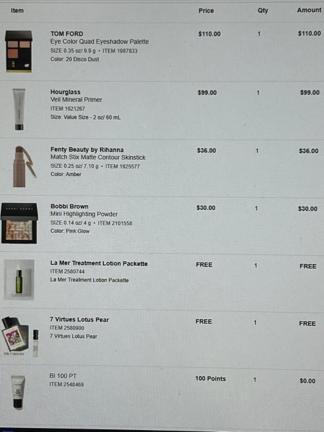324x432 pixels.
Task: Click the Price column header
Action: pos(206,11)
